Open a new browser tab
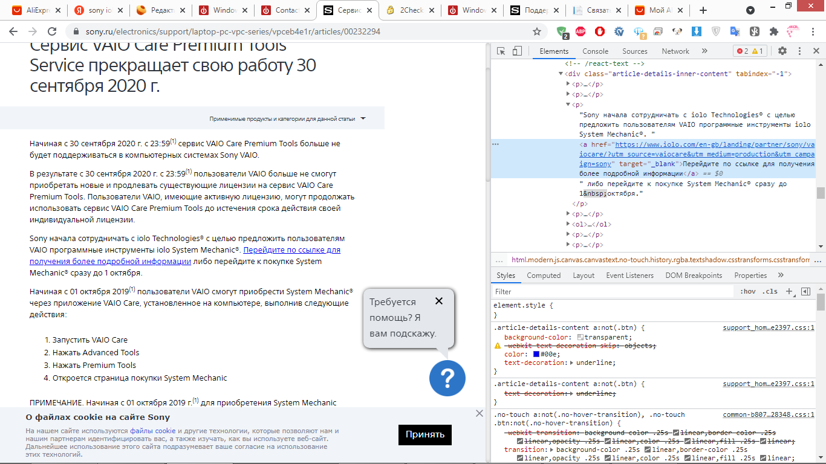The height and width of the screenshot is (464, 826). pos(703,10)
